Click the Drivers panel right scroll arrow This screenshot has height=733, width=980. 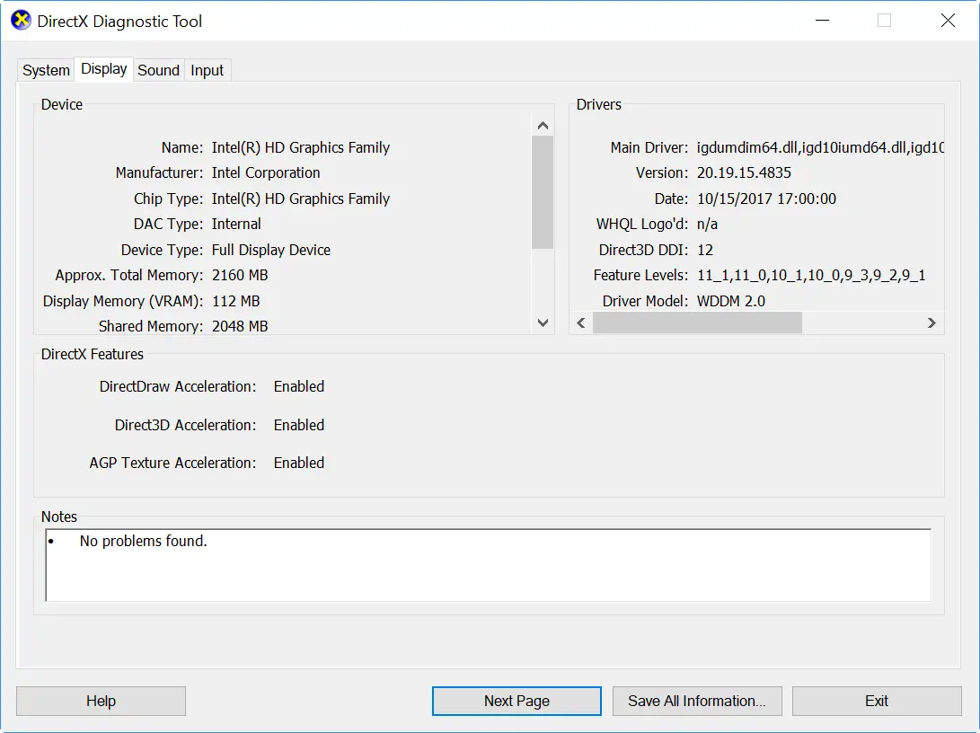point(931,322)
